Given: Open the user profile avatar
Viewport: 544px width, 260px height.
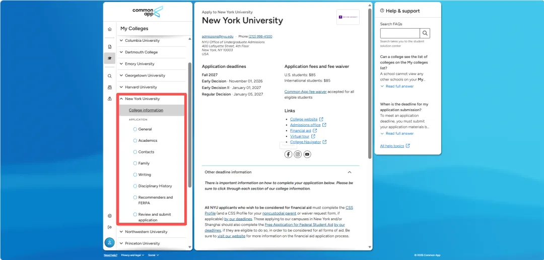Looking at the screenshot, I should tap(110, 243).
